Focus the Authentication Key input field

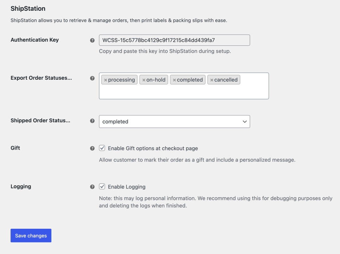[174, 40]
